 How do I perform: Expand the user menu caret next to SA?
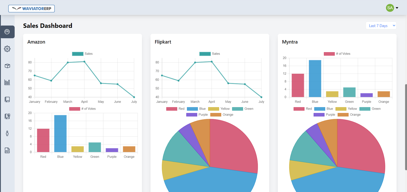[397, 8]
